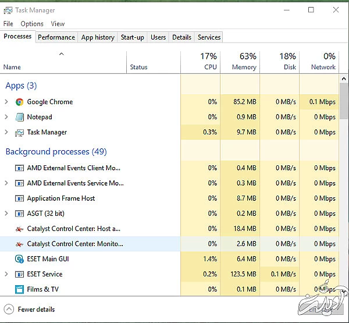This screenshot has height=323, width=349.
Task: Sort processes by CPU column header
Action: [201, 61]
